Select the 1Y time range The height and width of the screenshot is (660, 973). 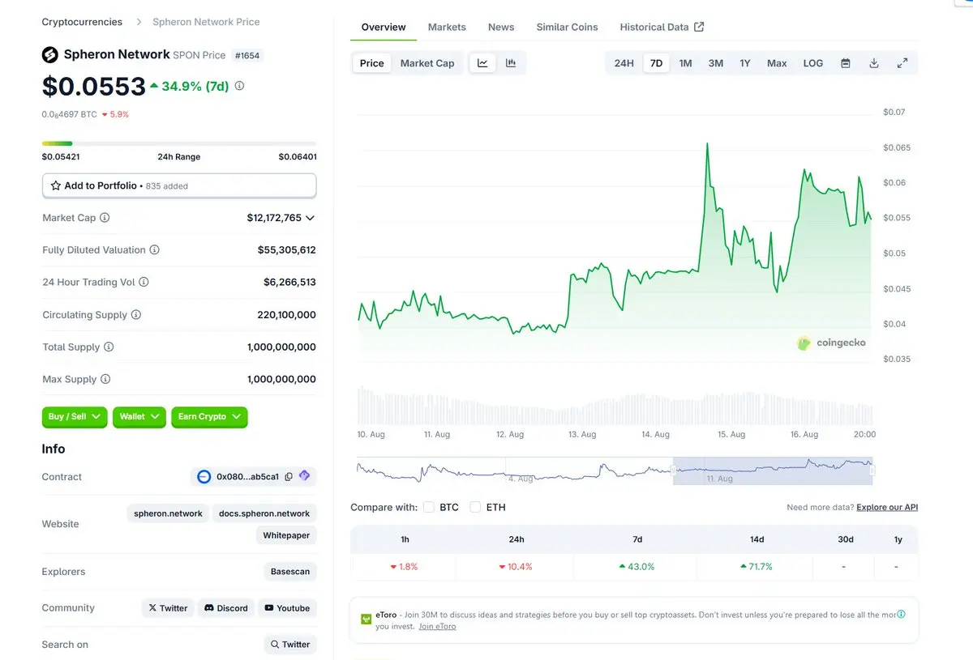pos(745,63)
